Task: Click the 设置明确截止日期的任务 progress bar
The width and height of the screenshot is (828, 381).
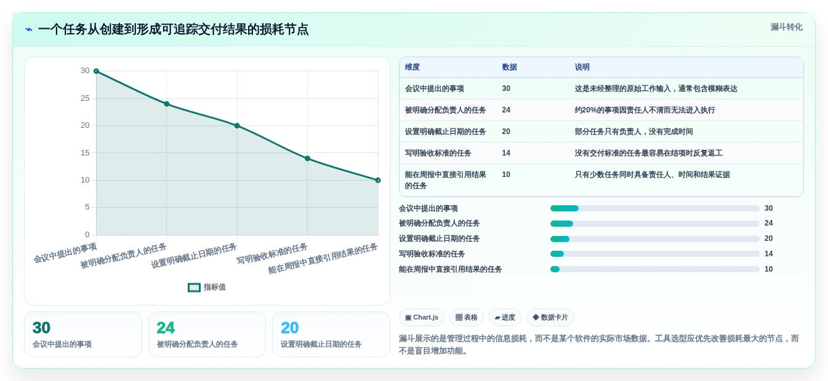Action: pyautogui.click(x=655, y=238)
